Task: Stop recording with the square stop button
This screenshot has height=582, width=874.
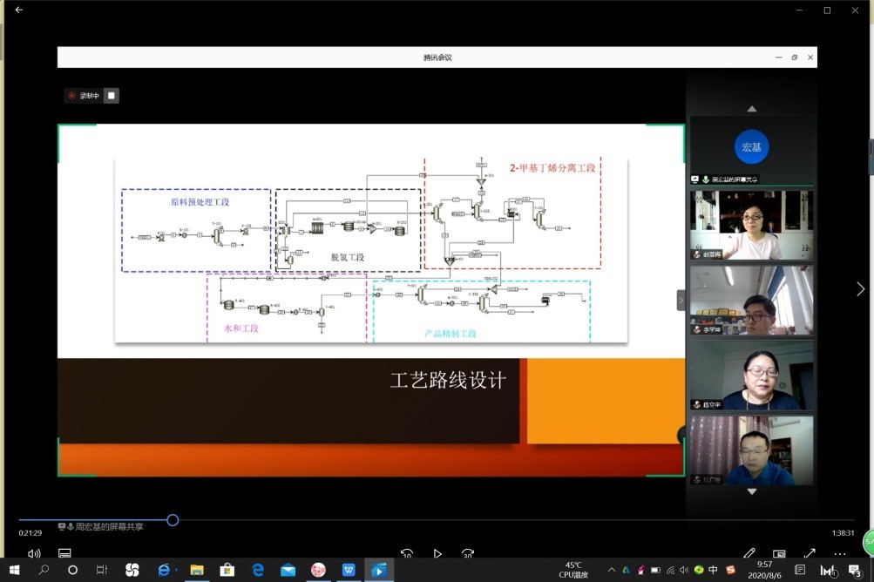Action: tap(112, 96)
